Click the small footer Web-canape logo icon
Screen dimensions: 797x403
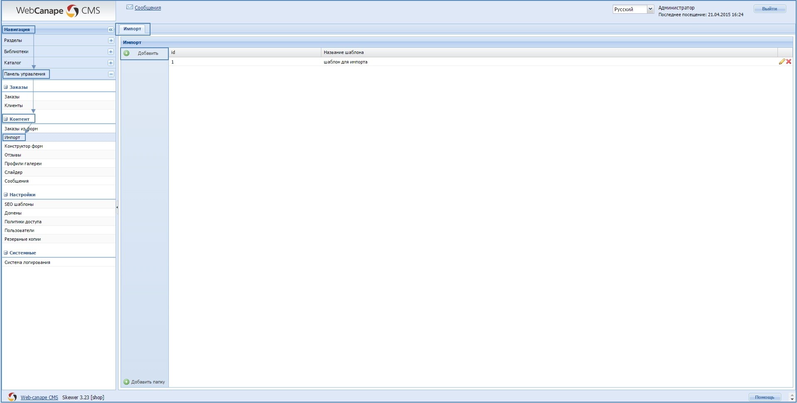pos(12,397)
